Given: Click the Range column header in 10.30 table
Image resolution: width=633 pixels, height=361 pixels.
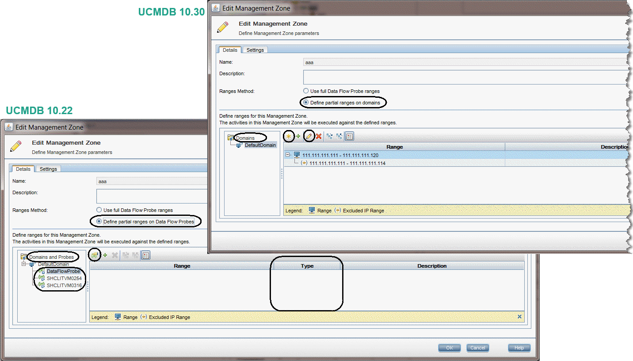Looking at the screenshot, I should [394, 147].
